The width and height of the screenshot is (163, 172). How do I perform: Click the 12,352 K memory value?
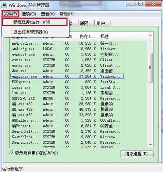coord(87,71)
